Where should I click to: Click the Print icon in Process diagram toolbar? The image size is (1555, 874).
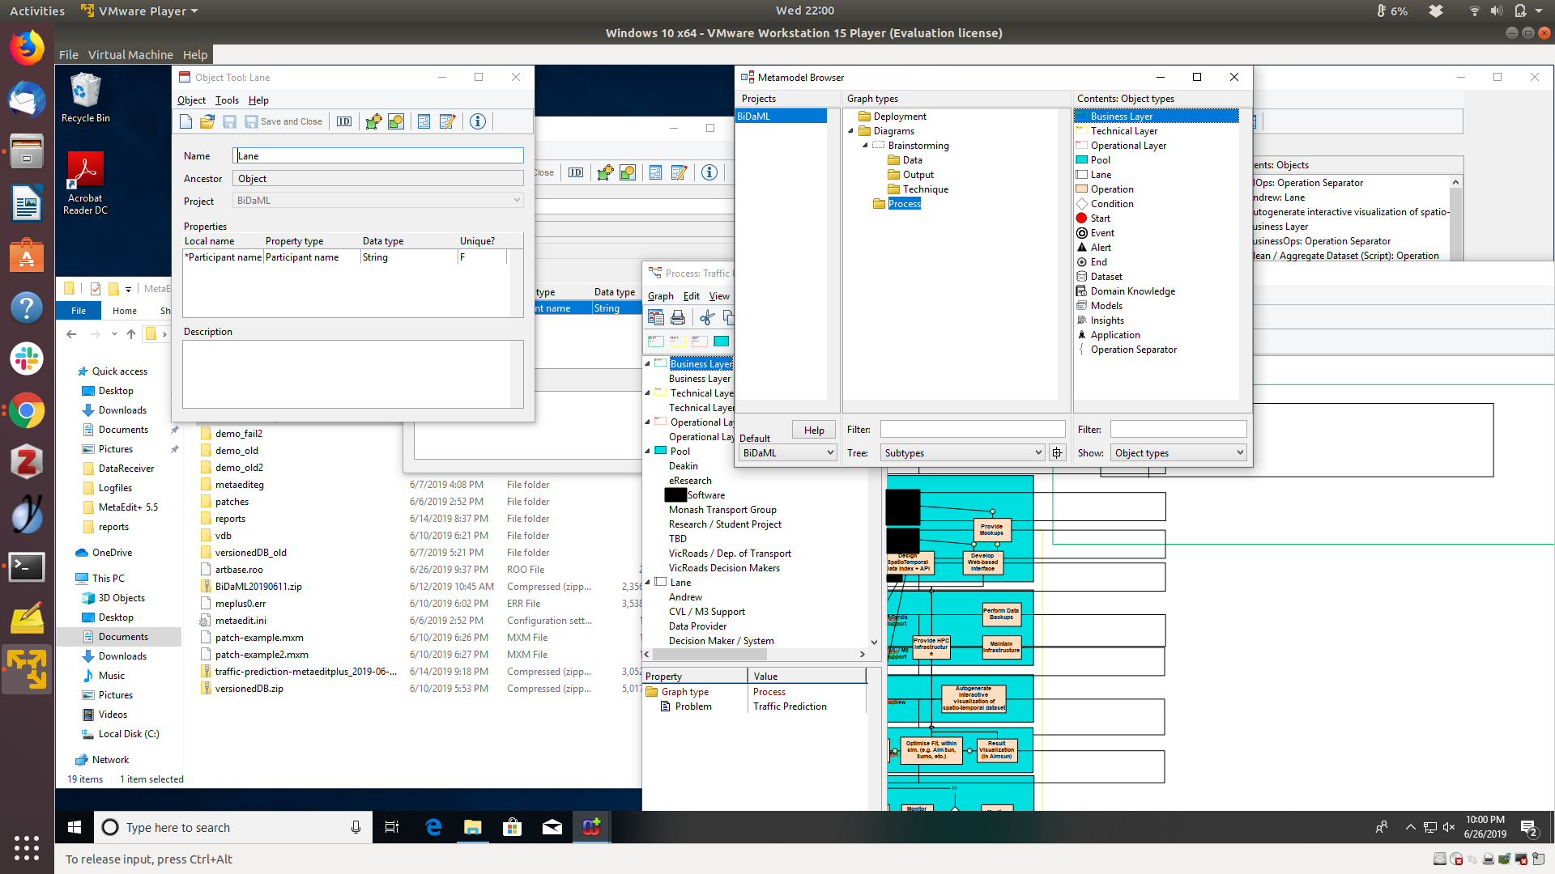click(678, 318)
